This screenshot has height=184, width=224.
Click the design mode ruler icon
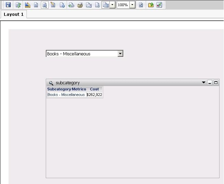[28, 5]
